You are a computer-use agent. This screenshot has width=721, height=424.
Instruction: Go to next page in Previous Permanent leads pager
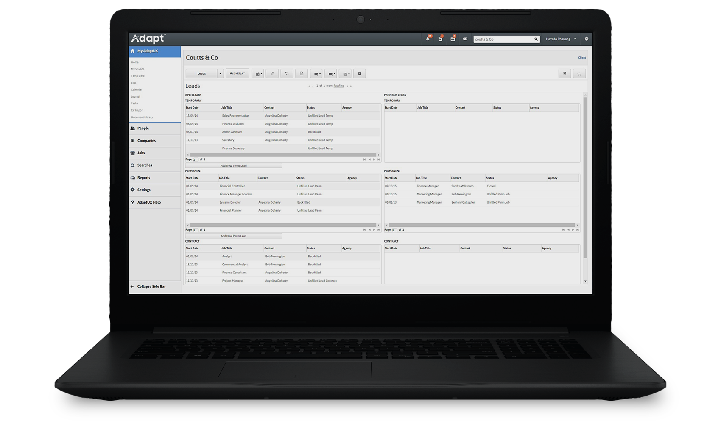[573, 230]
